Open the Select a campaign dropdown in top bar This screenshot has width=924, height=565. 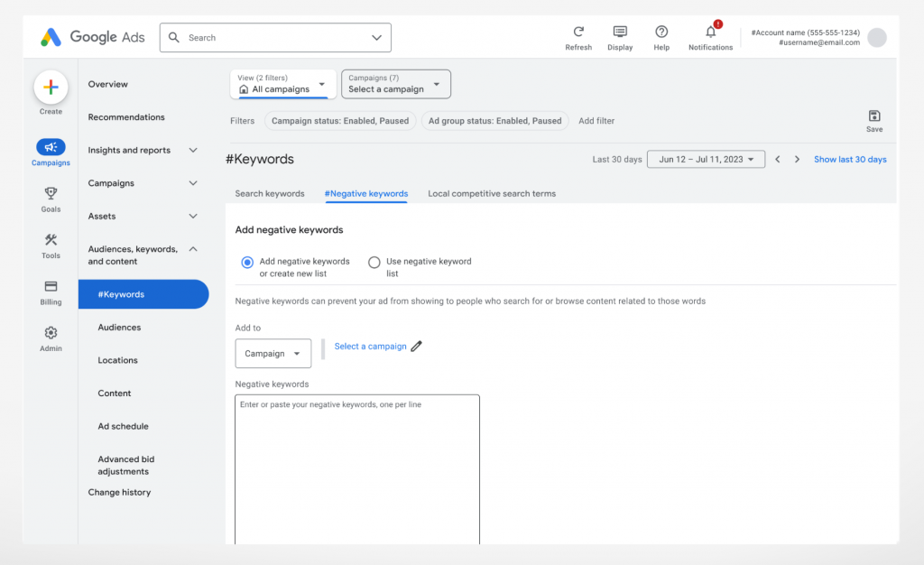tap(396, 84)
